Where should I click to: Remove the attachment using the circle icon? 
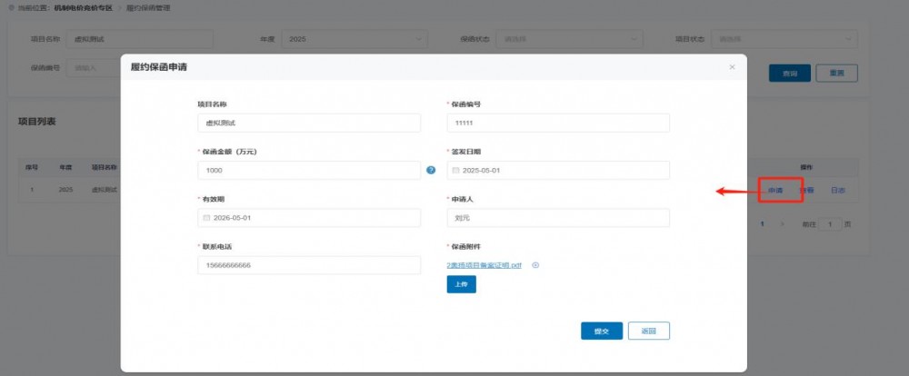tap(535, 265)
